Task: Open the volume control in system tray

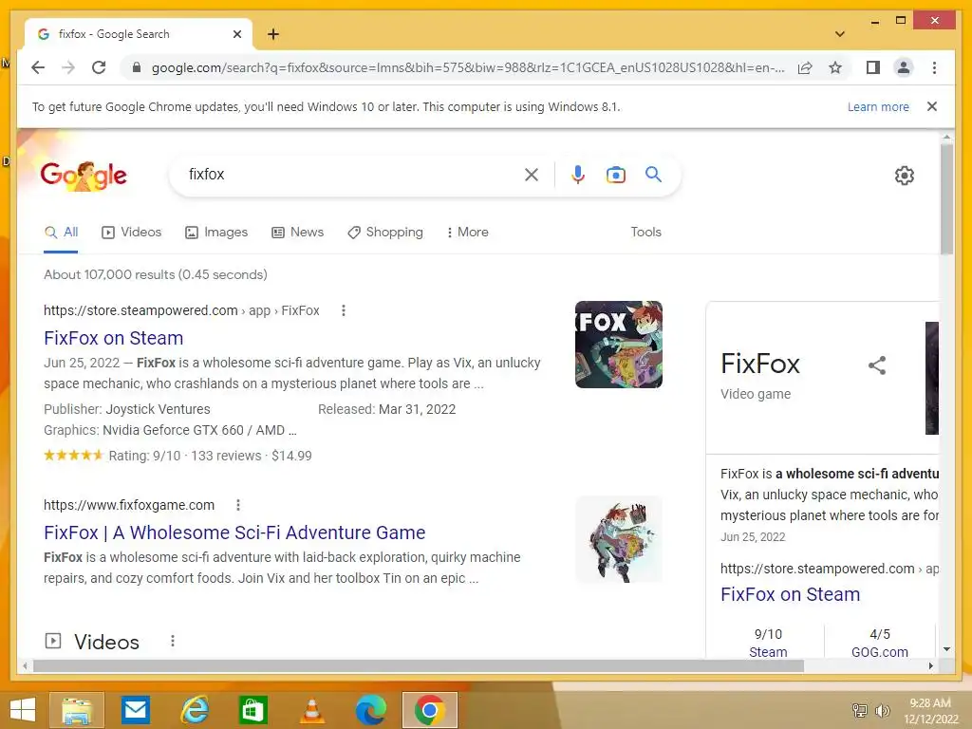Action: (x=882, y=711)
